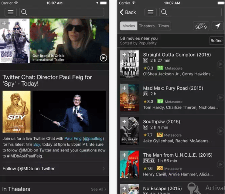The height and width of the screenshot is (194, 225).
Task: Open the Today Sep 9 date picker
Action: coord(201,26)
